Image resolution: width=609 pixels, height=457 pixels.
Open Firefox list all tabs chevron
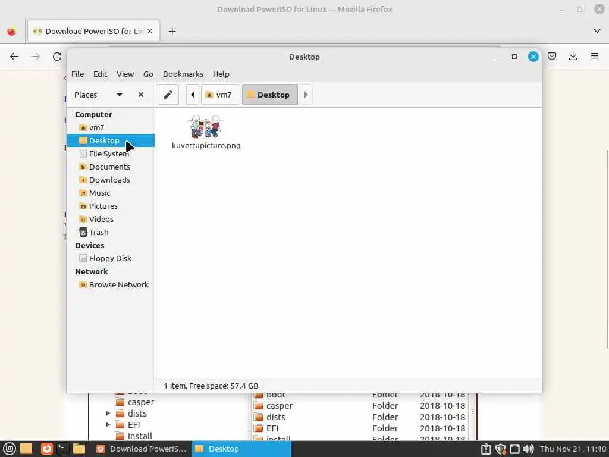pyautogui.click(x=597, y=31)
